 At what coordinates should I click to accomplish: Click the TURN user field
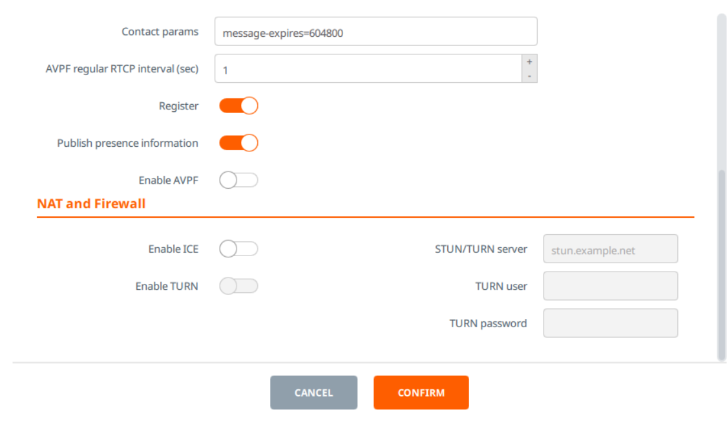point(609,285)
